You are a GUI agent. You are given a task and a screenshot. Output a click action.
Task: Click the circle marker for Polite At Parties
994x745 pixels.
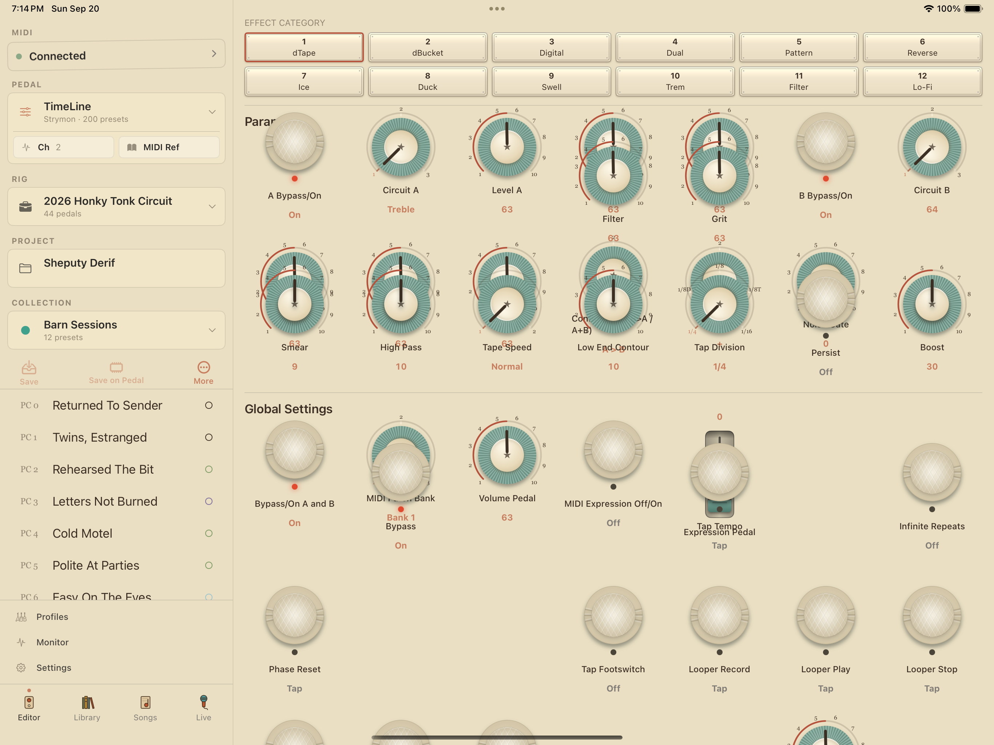208,565
